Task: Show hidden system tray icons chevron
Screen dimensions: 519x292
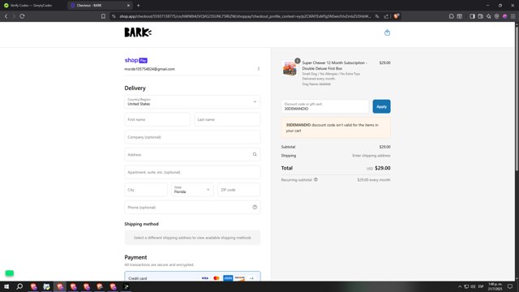Action: [x=460, y=286]
